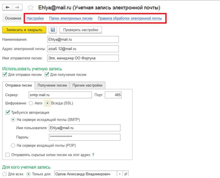The width and height of the screenshot is (220, 178).
Task: Click the Пароль input field
Action: (84, 137)
